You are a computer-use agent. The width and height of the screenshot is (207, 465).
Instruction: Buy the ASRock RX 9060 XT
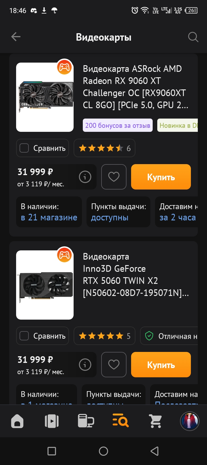(161, 177)
